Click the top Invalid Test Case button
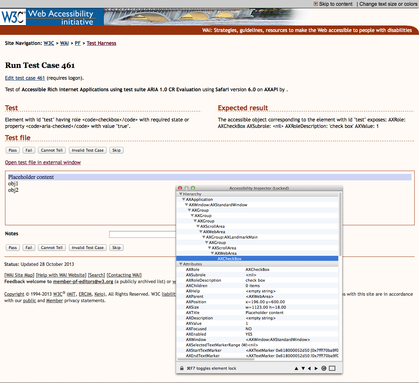This screenshot has height=383, width=419. 88,150
